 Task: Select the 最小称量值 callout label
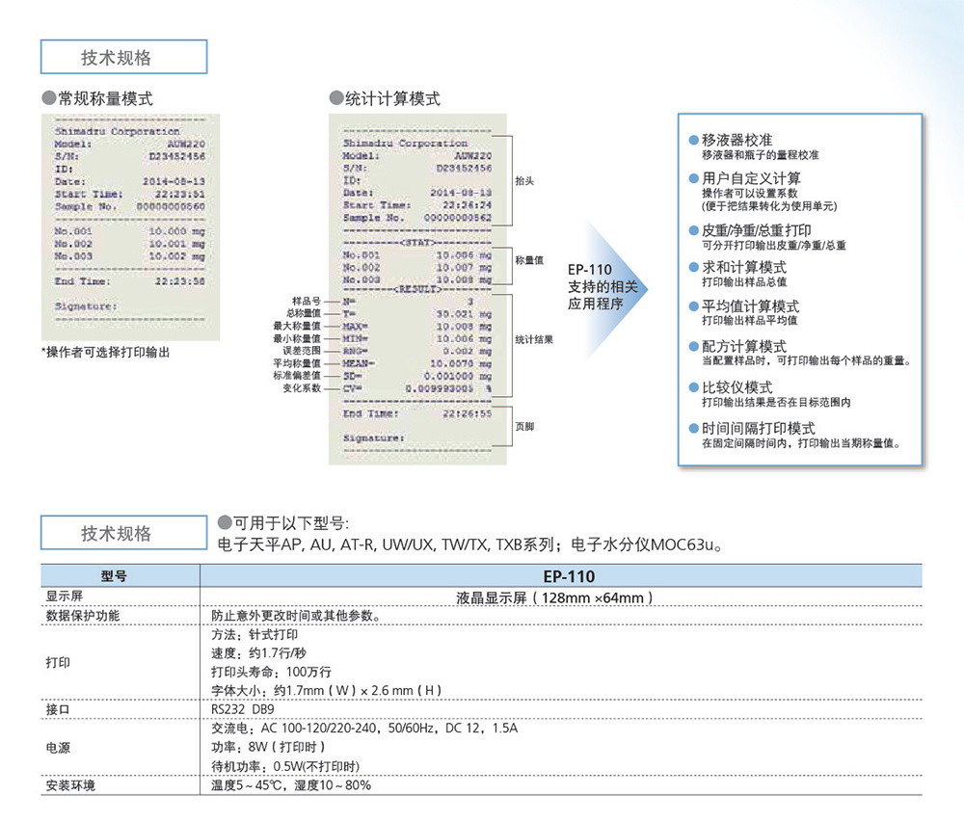[297, 338]
